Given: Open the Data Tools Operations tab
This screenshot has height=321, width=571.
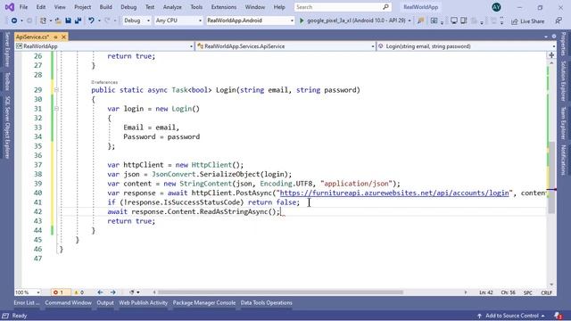Looking at the screenshot, I should (266, 302).
